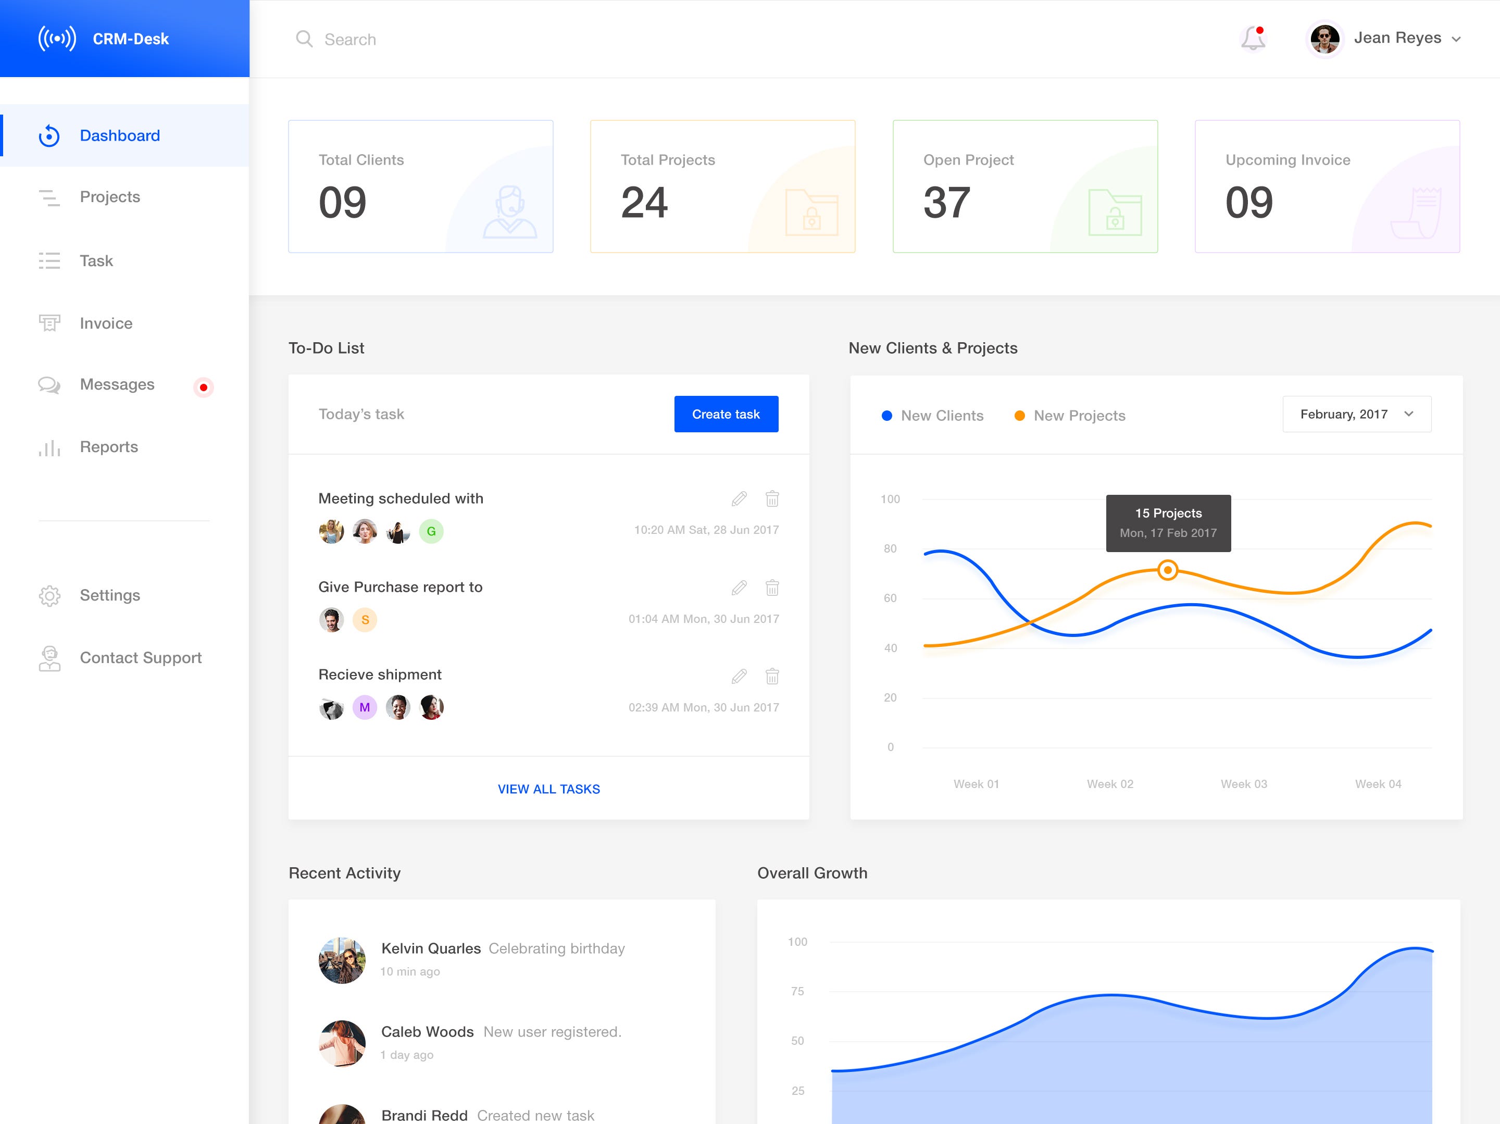Image resolution: width=1500 pixels, height=1124 pixels.
Task: View Reports via the bar chart icon
Action: point(49,447)
